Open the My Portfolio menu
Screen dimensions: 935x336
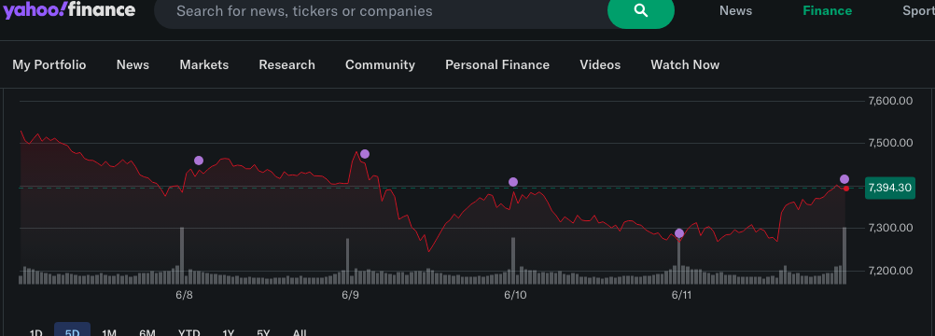click(49, 64)
